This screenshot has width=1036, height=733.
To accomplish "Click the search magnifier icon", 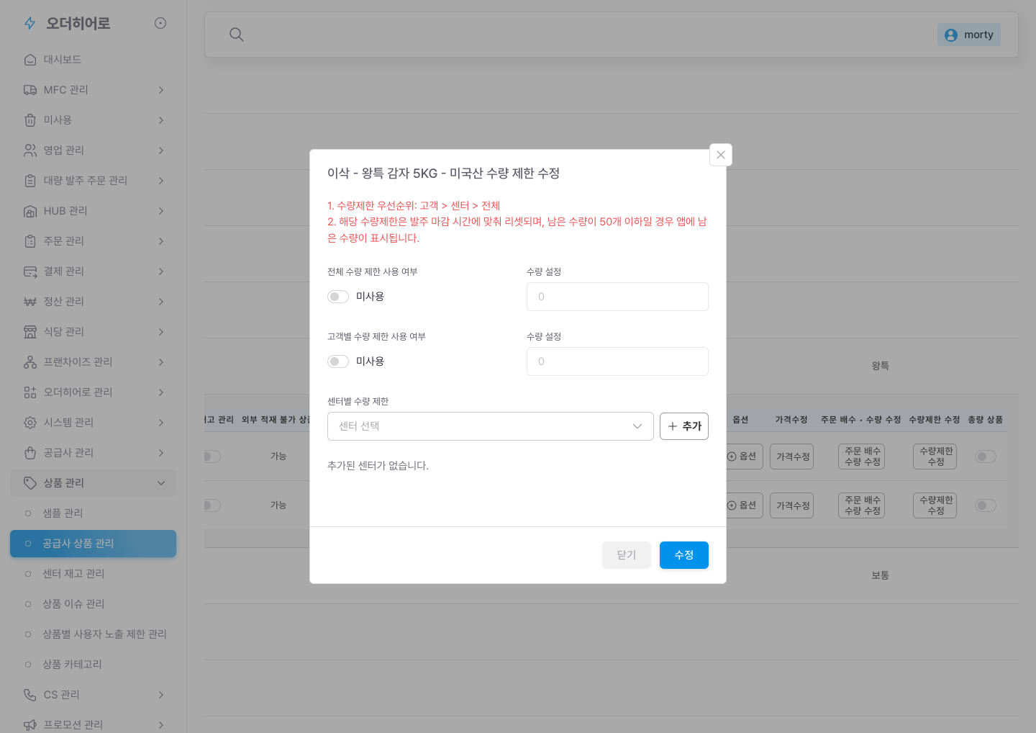I will (x=236, y=35).
